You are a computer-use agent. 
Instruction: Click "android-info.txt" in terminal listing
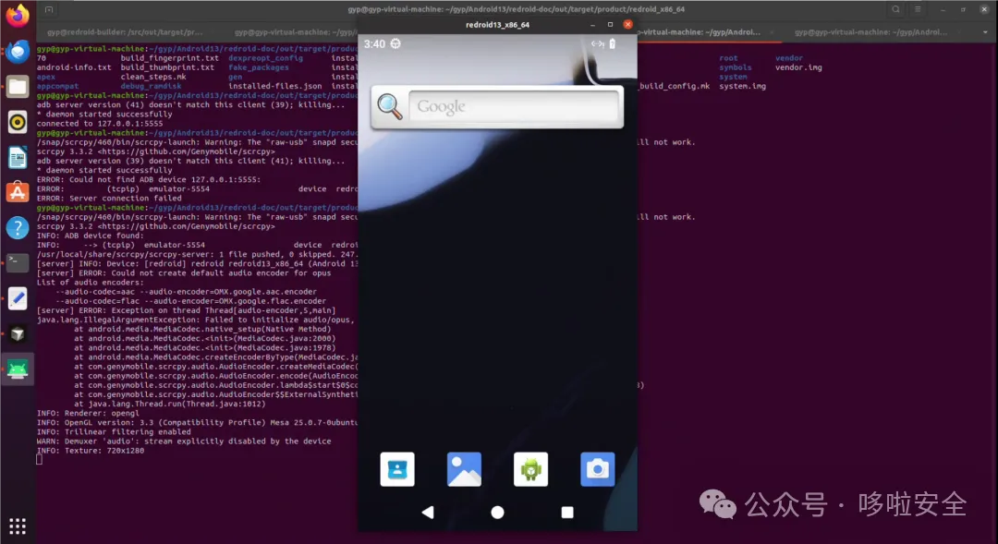pyautogui.click(x=74, y=67)
